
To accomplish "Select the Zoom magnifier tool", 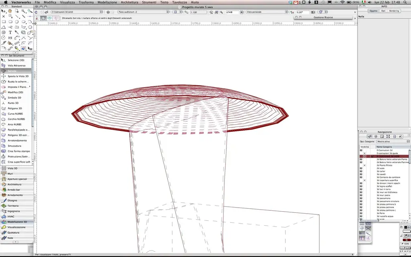I will [x=23, y=11].
